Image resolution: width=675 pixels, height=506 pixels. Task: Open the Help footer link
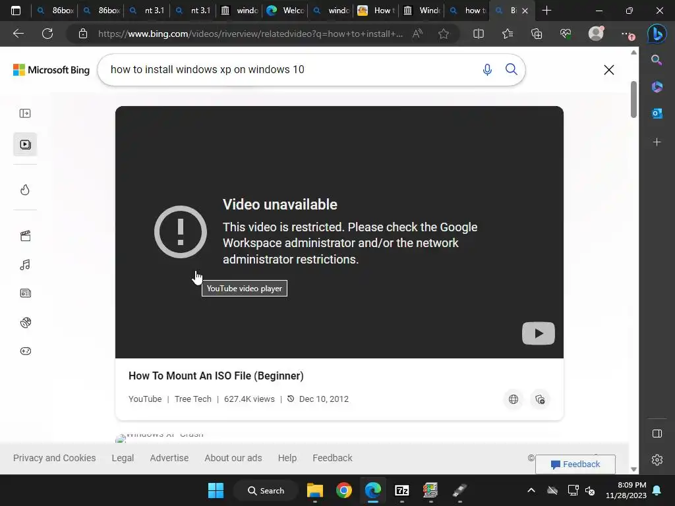pyautogui.click(x=287, y=458)
